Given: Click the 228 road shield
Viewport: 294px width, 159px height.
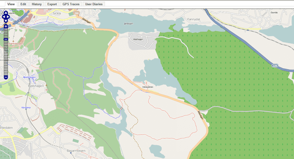Looking at the screenshot, I should click(x=275, y=66).
